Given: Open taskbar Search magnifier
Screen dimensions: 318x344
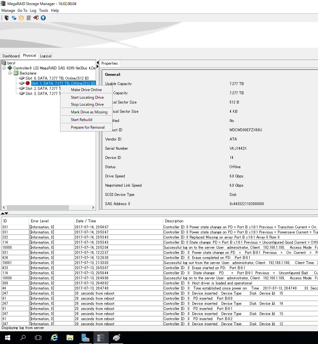Looking at the screenshot, I should [x=23, y=338].
